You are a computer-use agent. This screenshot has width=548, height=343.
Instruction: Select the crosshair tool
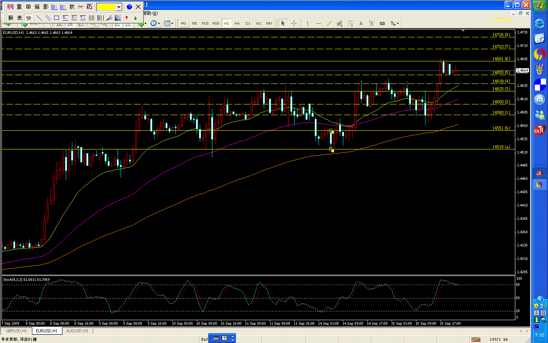(x=294, y=24)
